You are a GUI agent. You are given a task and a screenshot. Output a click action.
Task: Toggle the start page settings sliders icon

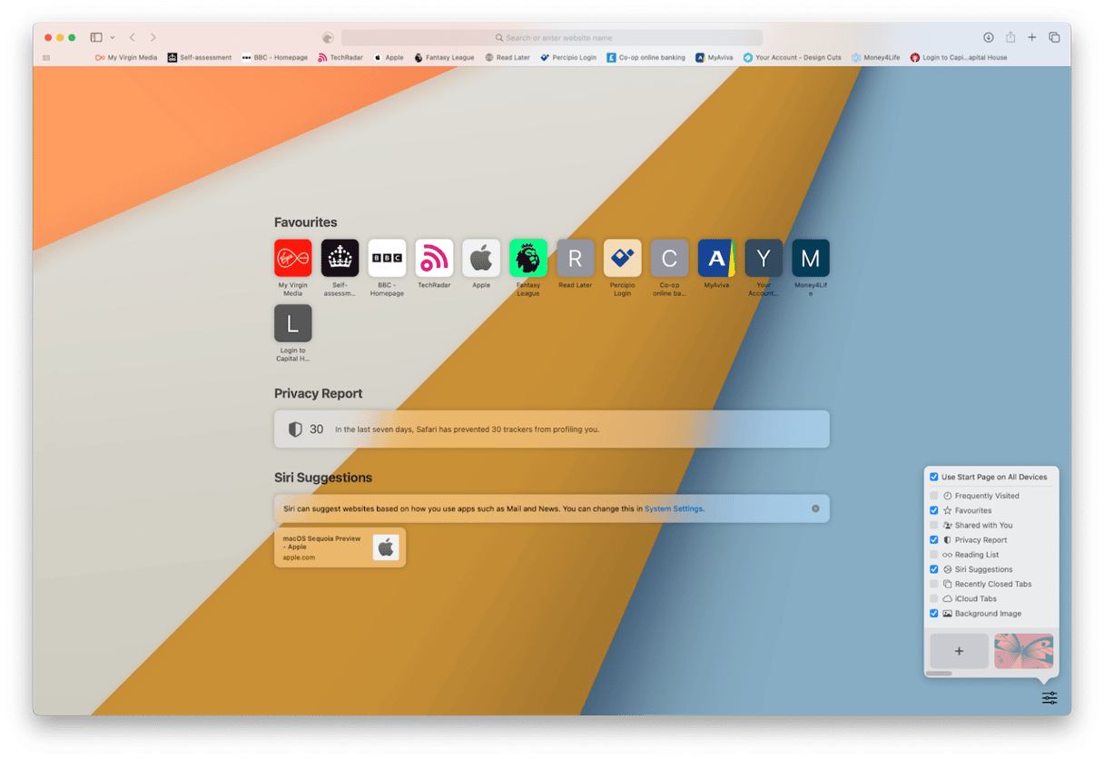click(x=1050, y=698)
